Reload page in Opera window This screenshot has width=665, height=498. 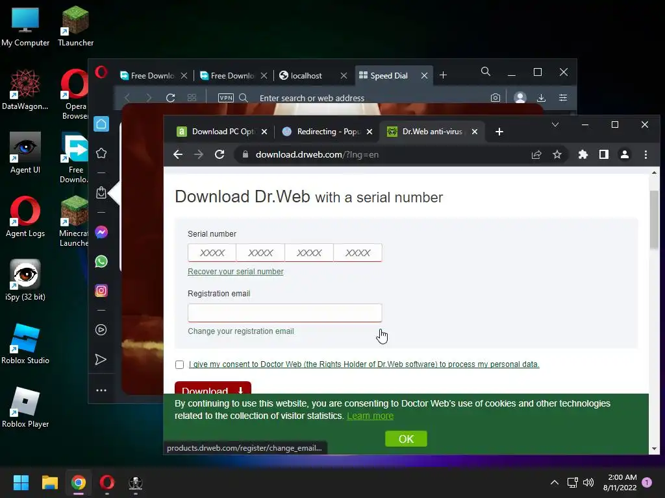(x=171, y=98)
